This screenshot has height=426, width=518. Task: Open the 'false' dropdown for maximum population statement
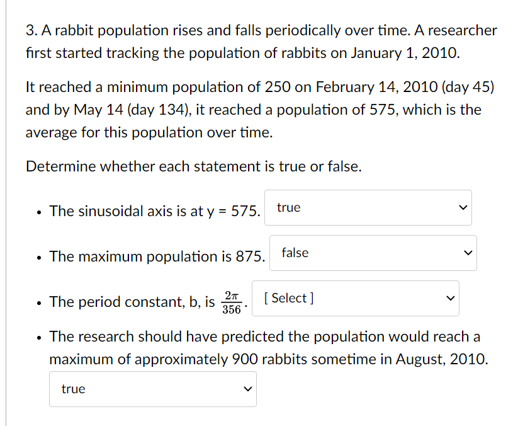(373, 253)
